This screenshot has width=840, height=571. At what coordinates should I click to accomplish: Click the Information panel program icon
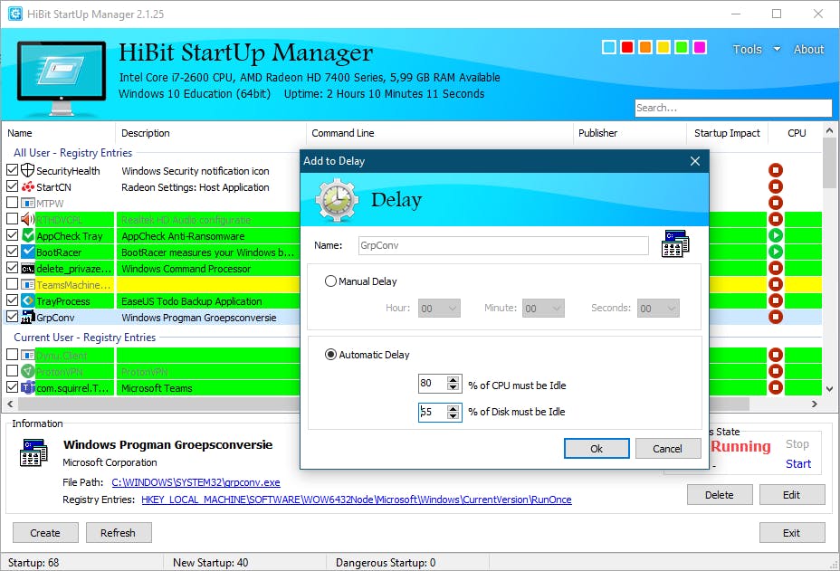pyautogui.click(x=33, y=452)
